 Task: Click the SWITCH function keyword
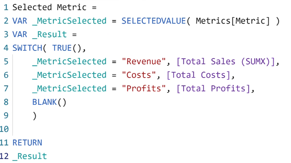pos(27,48)
